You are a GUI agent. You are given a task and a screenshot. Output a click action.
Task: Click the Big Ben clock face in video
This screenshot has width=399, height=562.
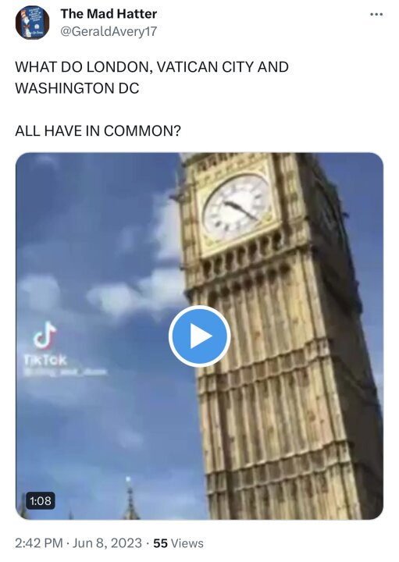(236, 207)
